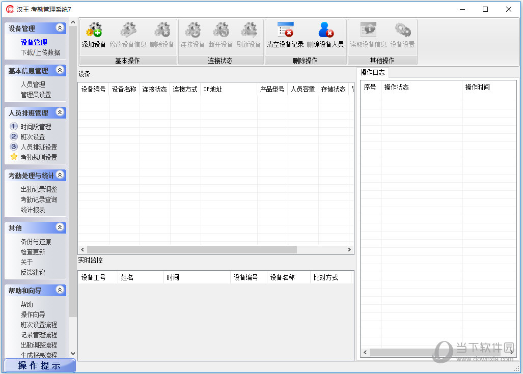Image resolution: width=523 pixels, height=374 pixels.
Task: Select the 操作日志 tab
Action: click(373, 73)
